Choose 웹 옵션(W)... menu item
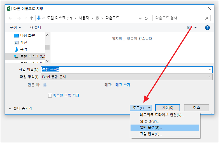The height and width of the screenshot is (143, 219). (x=165, y=121)
